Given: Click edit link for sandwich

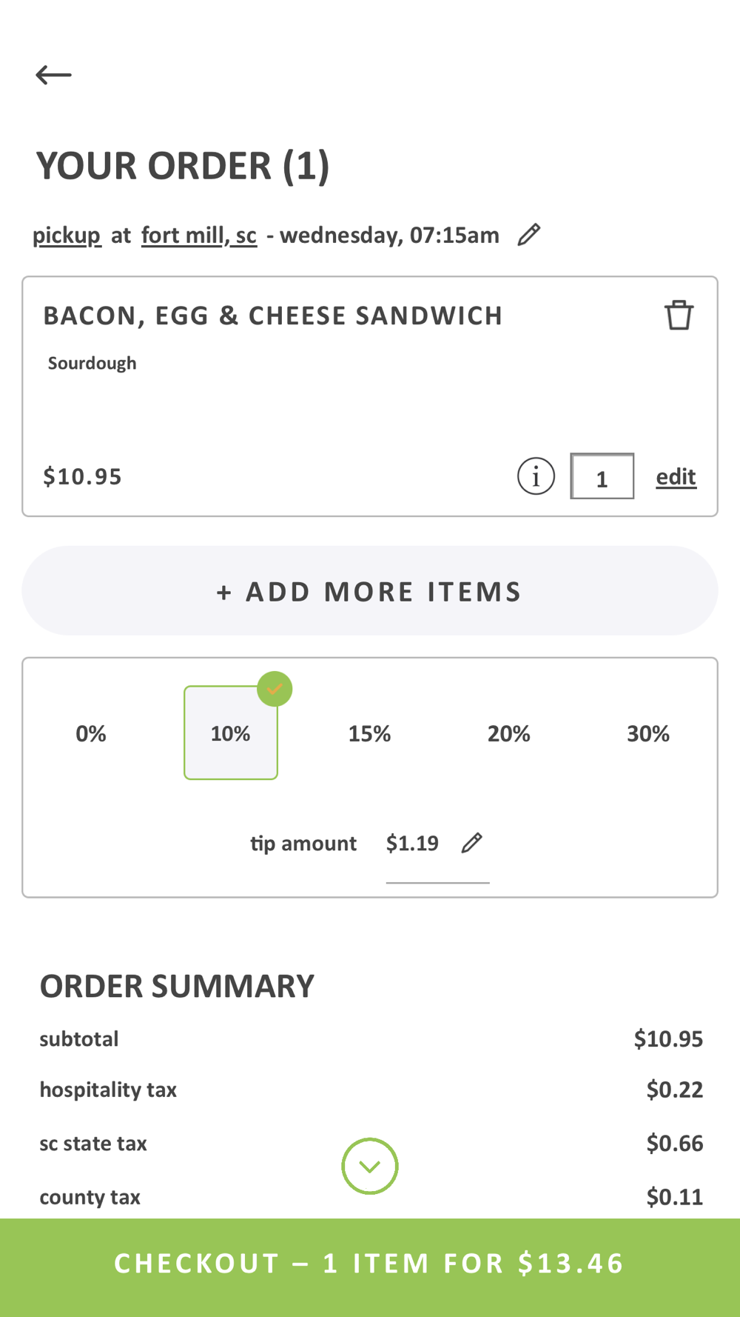Looking at the screenshot, I should pyautogui.click(x=676, y=476).
